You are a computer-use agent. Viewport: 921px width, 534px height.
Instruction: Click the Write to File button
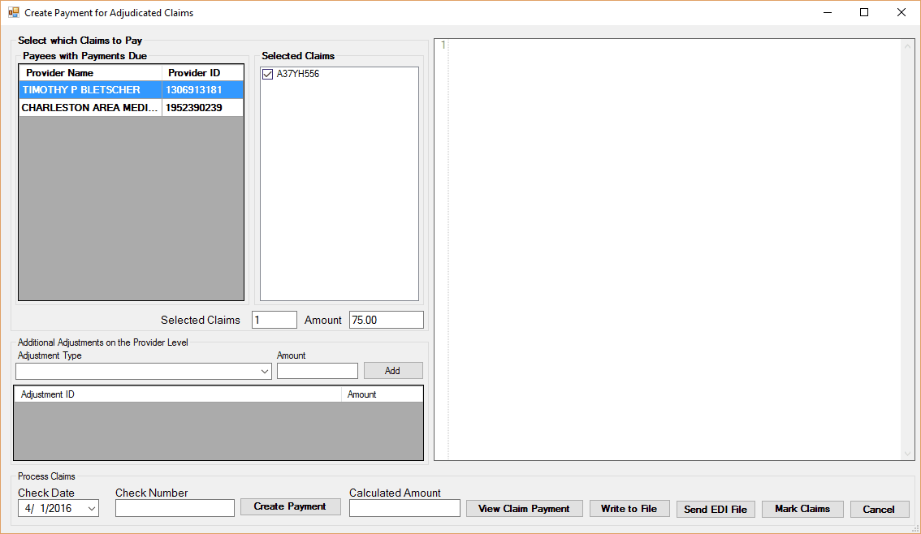(x=629, y=509)
